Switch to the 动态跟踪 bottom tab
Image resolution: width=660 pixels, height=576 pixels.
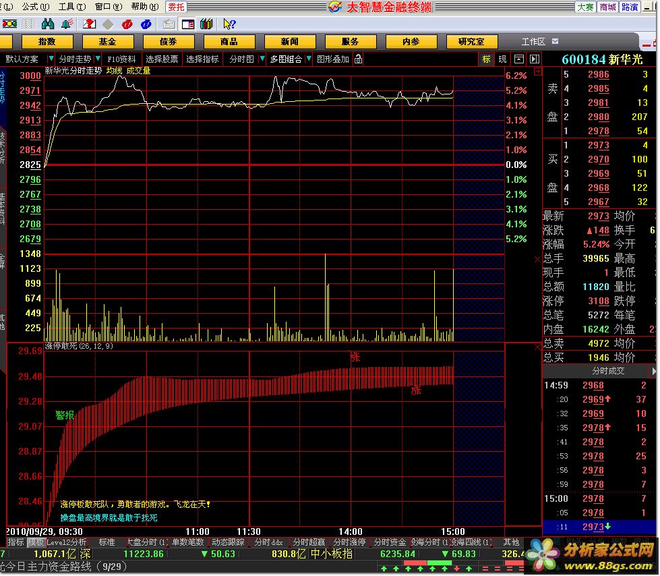[228, 542]
